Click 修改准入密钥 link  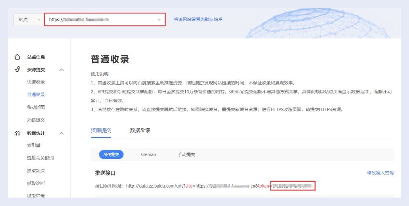(380, 173)
